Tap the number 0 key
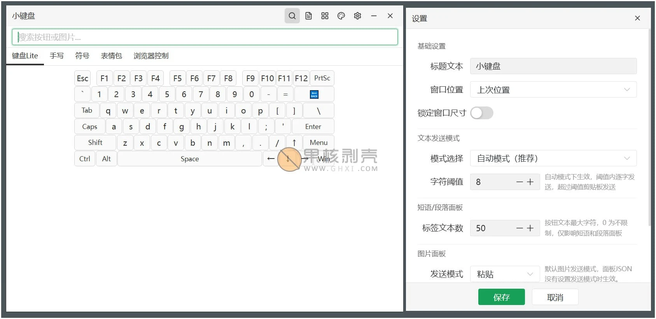 tap(252, 94)
